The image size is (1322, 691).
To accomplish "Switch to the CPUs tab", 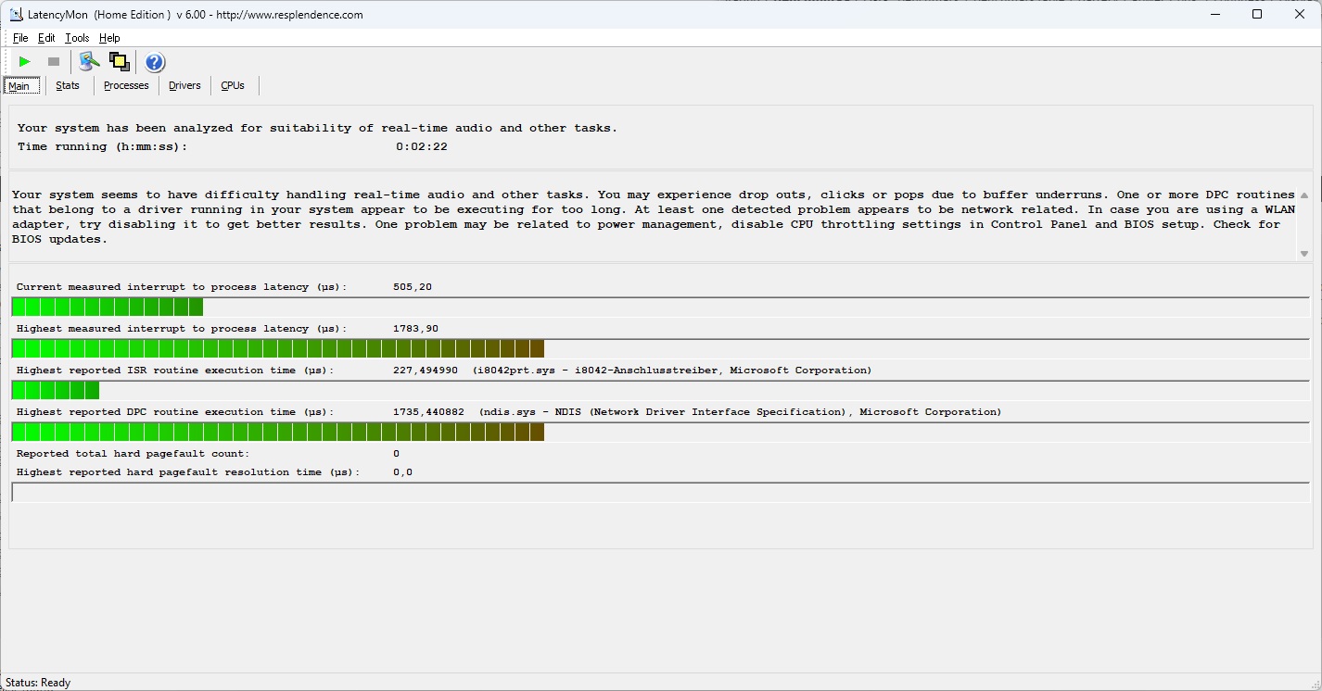I will click(233, 85).
